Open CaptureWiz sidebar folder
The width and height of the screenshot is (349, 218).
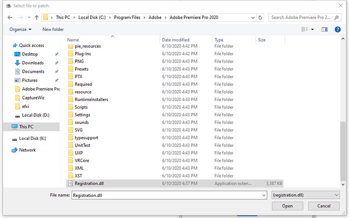point(33,98)
